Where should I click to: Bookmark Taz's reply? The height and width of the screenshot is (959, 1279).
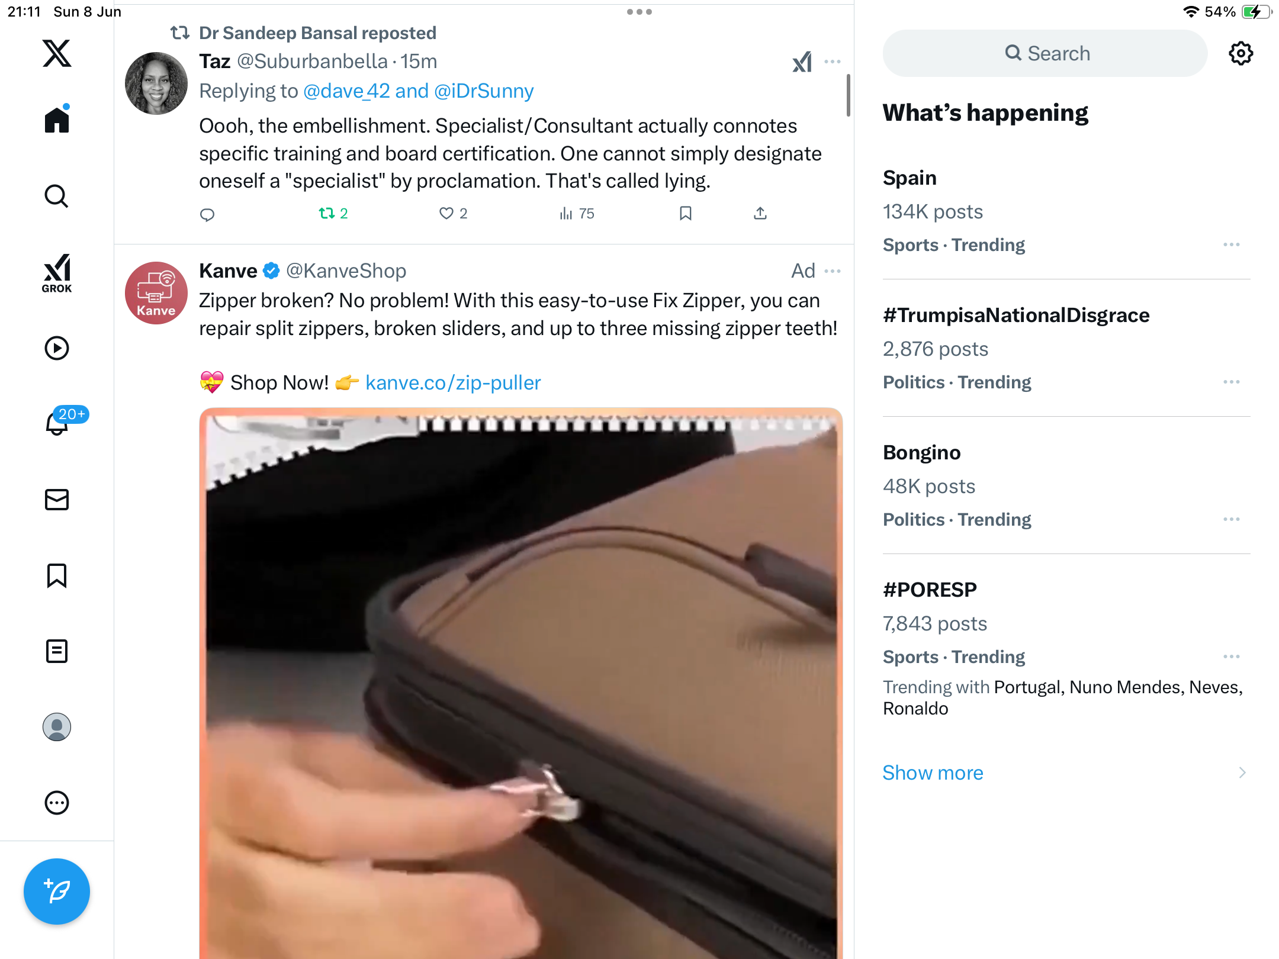(686, 213)
